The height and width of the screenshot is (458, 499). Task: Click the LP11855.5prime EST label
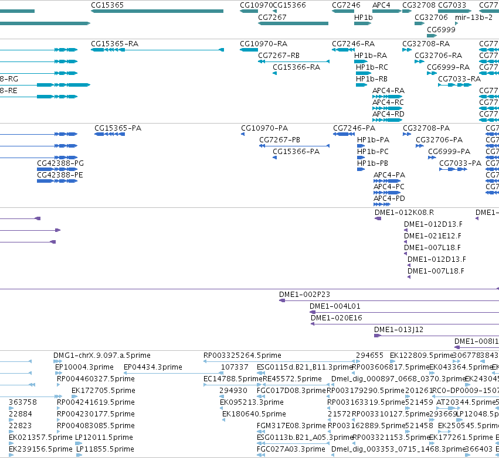(x=105, y=450)
